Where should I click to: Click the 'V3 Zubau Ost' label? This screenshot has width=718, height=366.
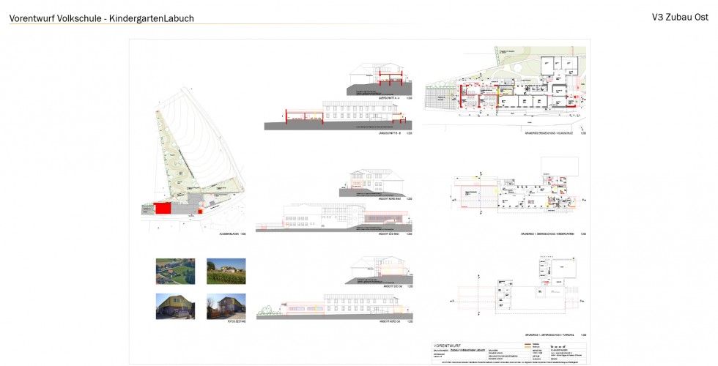[x=679, y=17]
